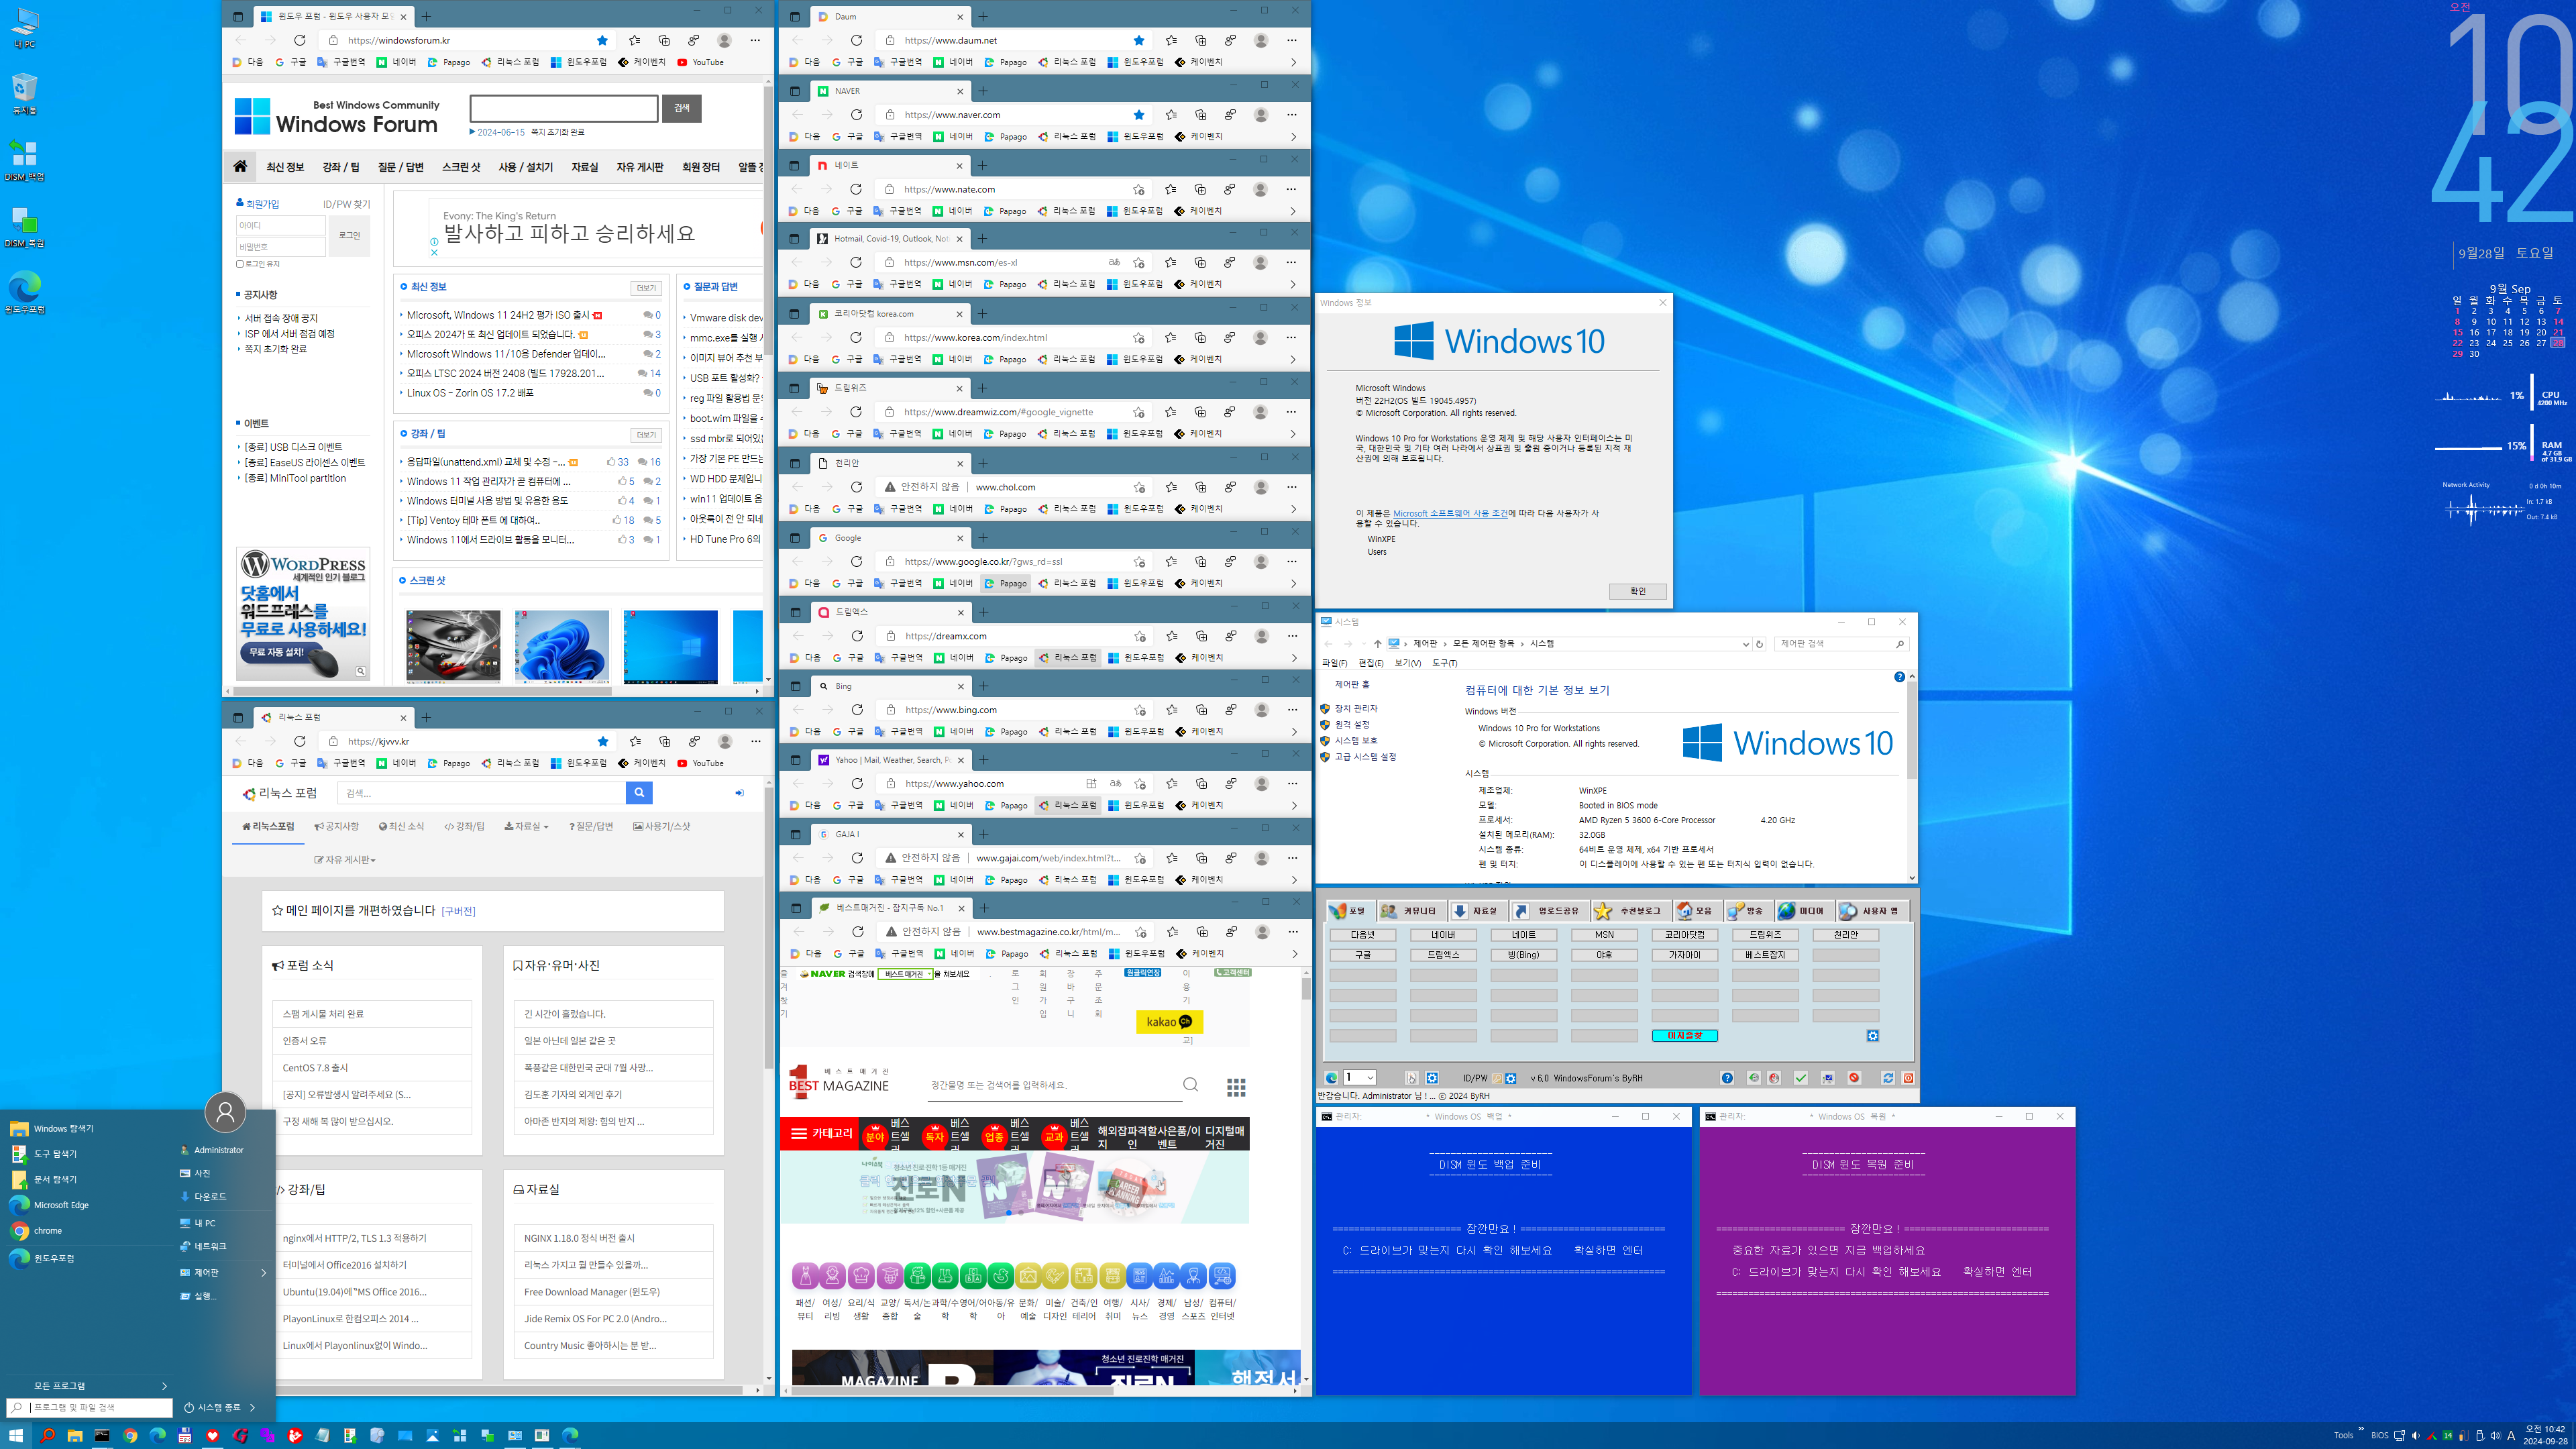Refresh the windowsforum.kr browser page
This screenshot has width=2576, height=1449.
299,40
